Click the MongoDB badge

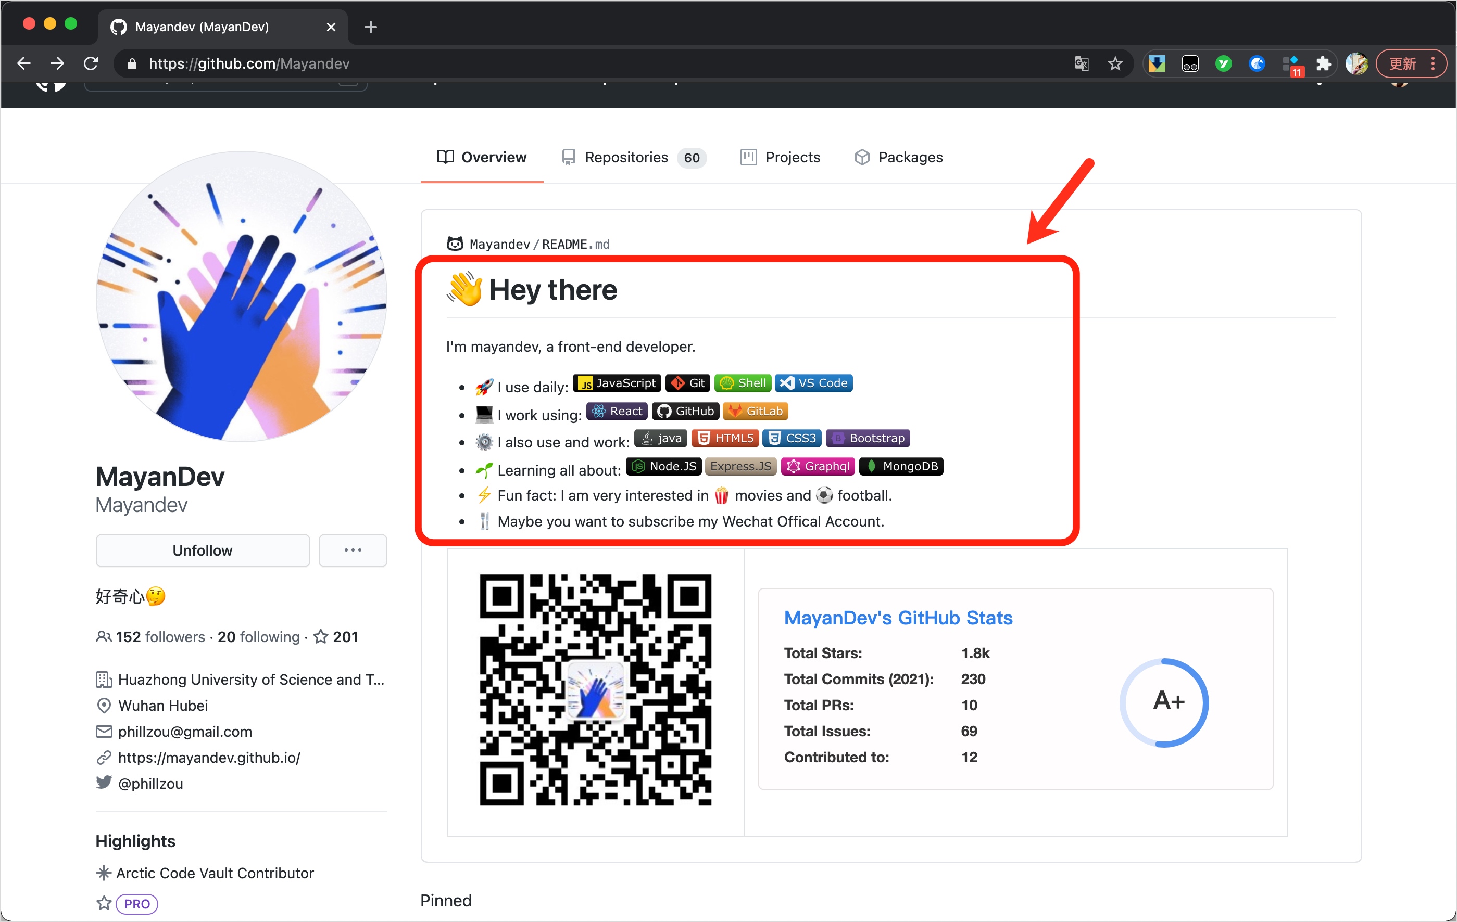click(x=901, y=466)
